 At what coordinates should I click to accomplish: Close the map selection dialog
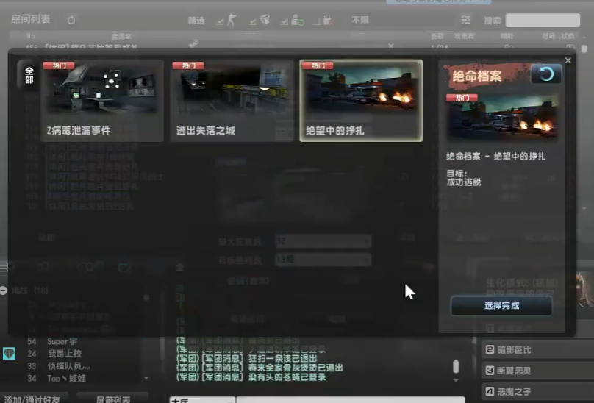point(568,61)
